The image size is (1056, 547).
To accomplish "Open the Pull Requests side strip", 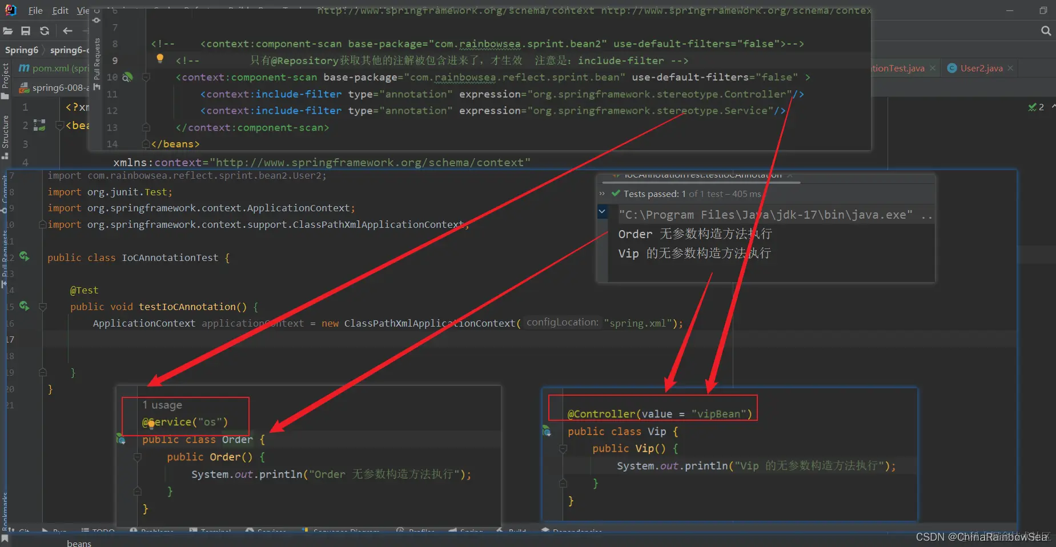I will click(97, 63).
